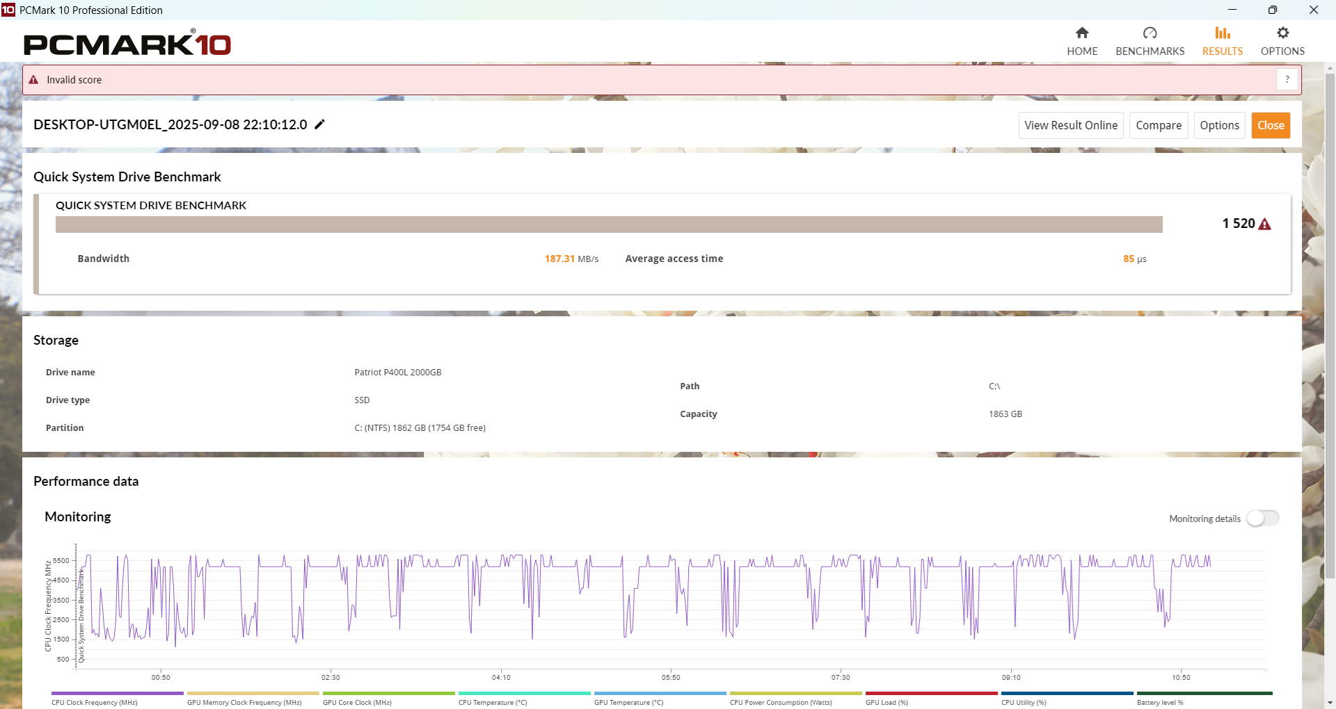Click the Invalid score warning triangle icon
The width and height of the screenshot is (1336, 709).
pyautogui.click(x=33, y=80)
